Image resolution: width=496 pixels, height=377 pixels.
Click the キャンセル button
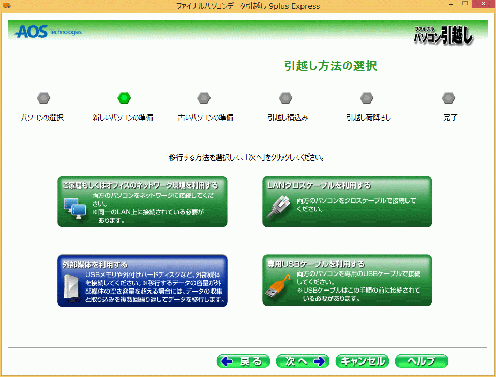362,361
